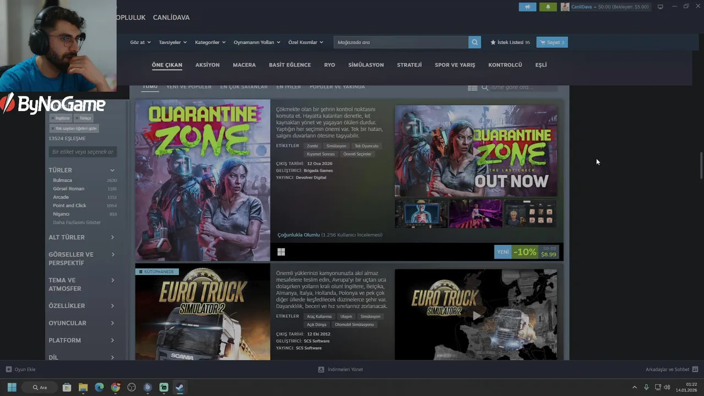Click Euro Truck Simulator 2 cover art
Screen dimensions: 704x396
[202, 312]
